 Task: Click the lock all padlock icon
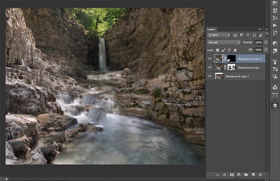tap(235, 50)
